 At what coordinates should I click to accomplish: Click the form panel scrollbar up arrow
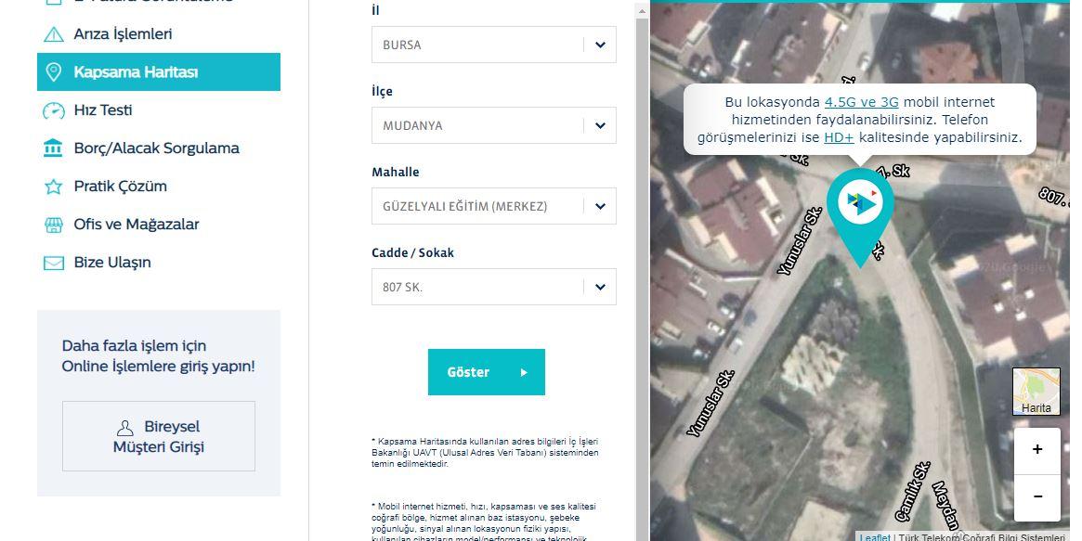pos(642,11)
